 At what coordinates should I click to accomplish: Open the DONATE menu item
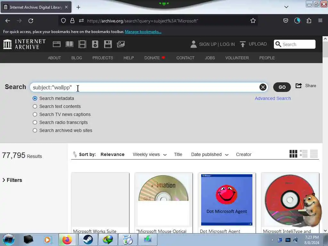click(155, 58)
